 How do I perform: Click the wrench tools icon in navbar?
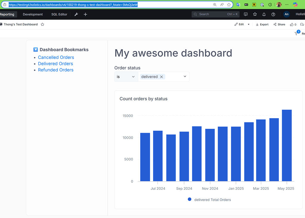[x=76, y=14]
